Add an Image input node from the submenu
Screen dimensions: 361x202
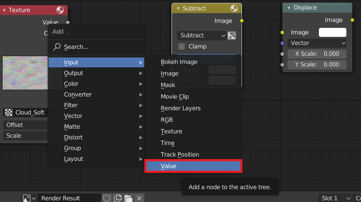point(193,73)
